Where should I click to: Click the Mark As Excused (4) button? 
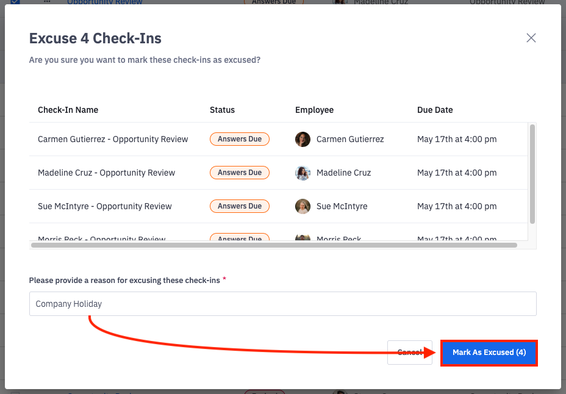point(489,353)
